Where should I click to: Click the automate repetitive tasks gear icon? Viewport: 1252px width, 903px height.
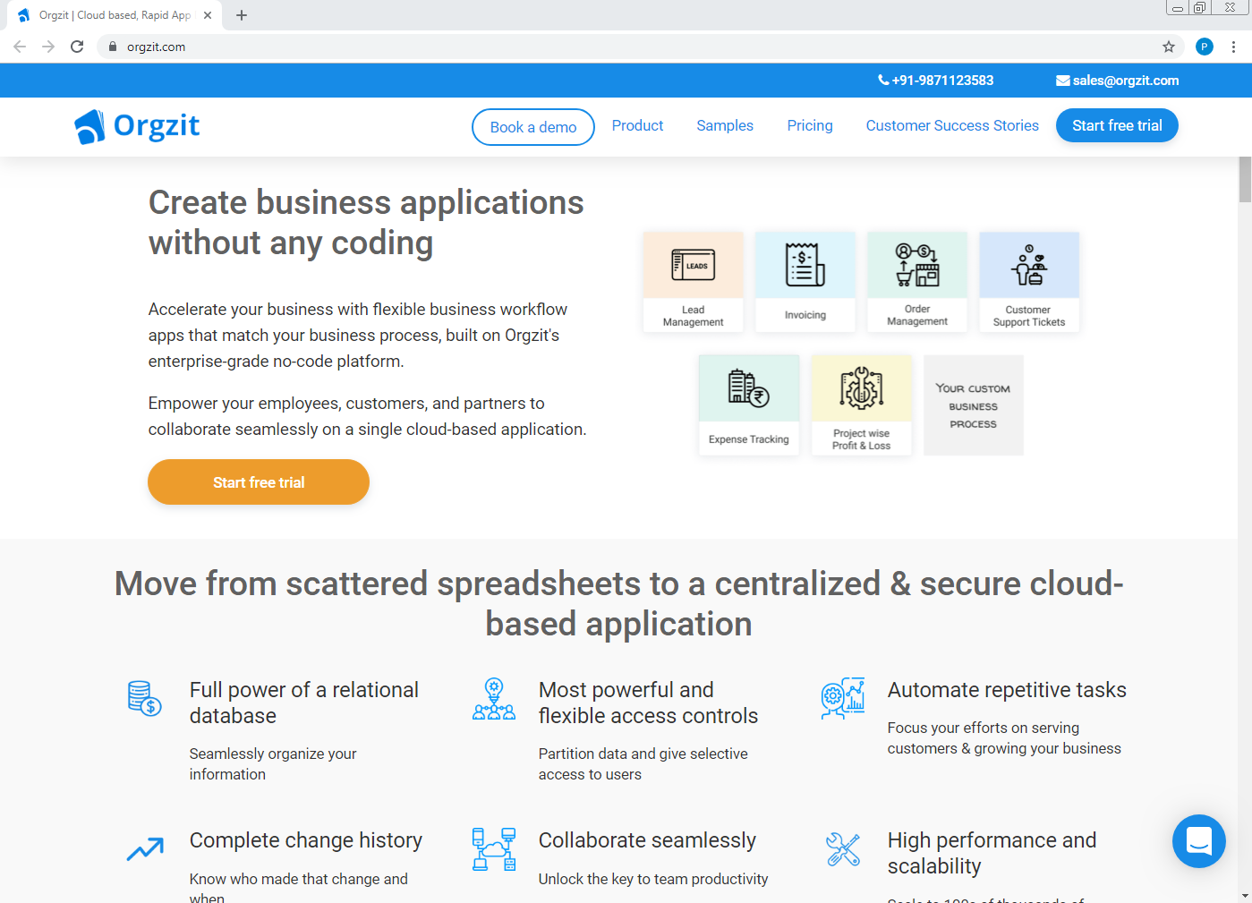coord(843,699)
